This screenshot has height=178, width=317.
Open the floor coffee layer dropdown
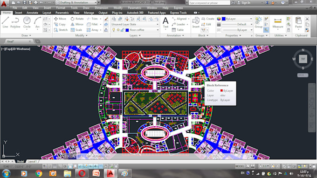click(x=135, y=30)
